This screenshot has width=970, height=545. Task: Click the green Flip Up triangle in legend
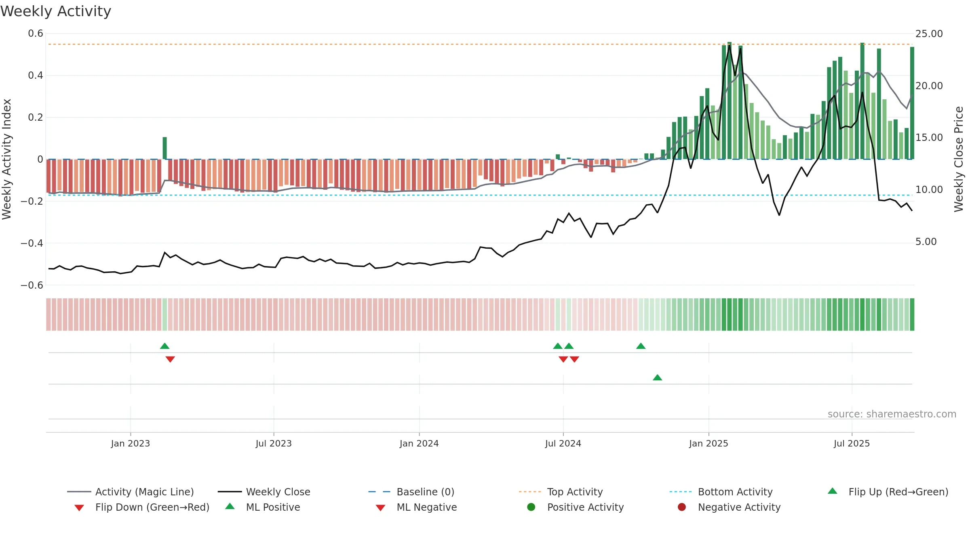833,491
